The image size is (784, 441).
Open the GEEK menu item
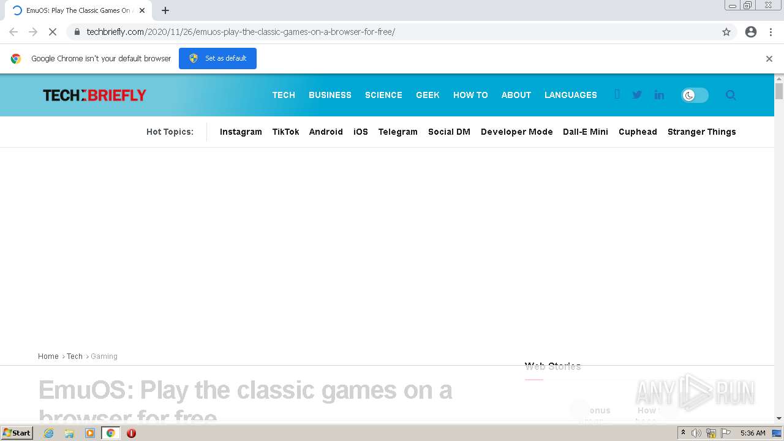point(428,95)
